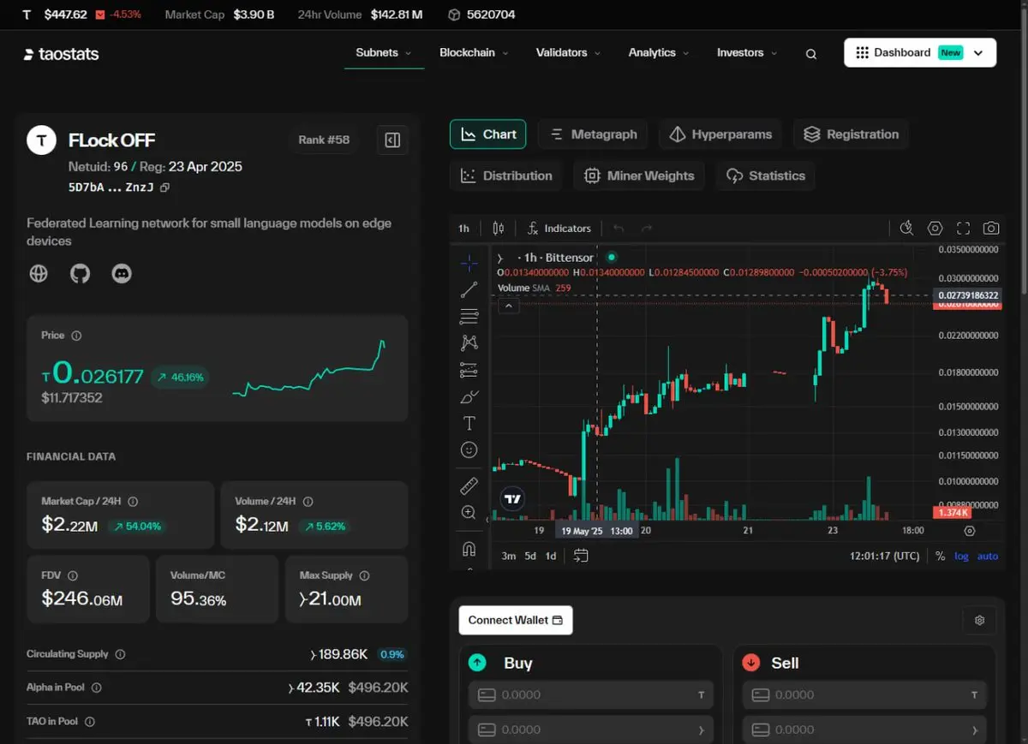This screenshot has height=744, width=1028.
Task: Show the FDV info tooltip icon
Action: coord(73,575)
